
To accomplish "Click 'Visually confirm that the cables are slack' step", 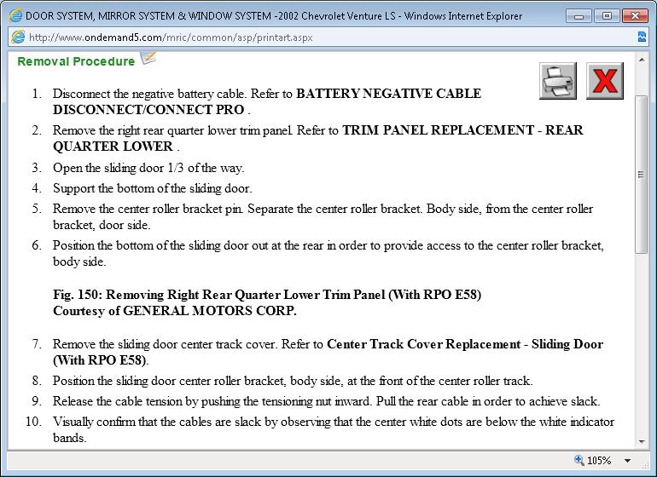I will pos(334,429).
